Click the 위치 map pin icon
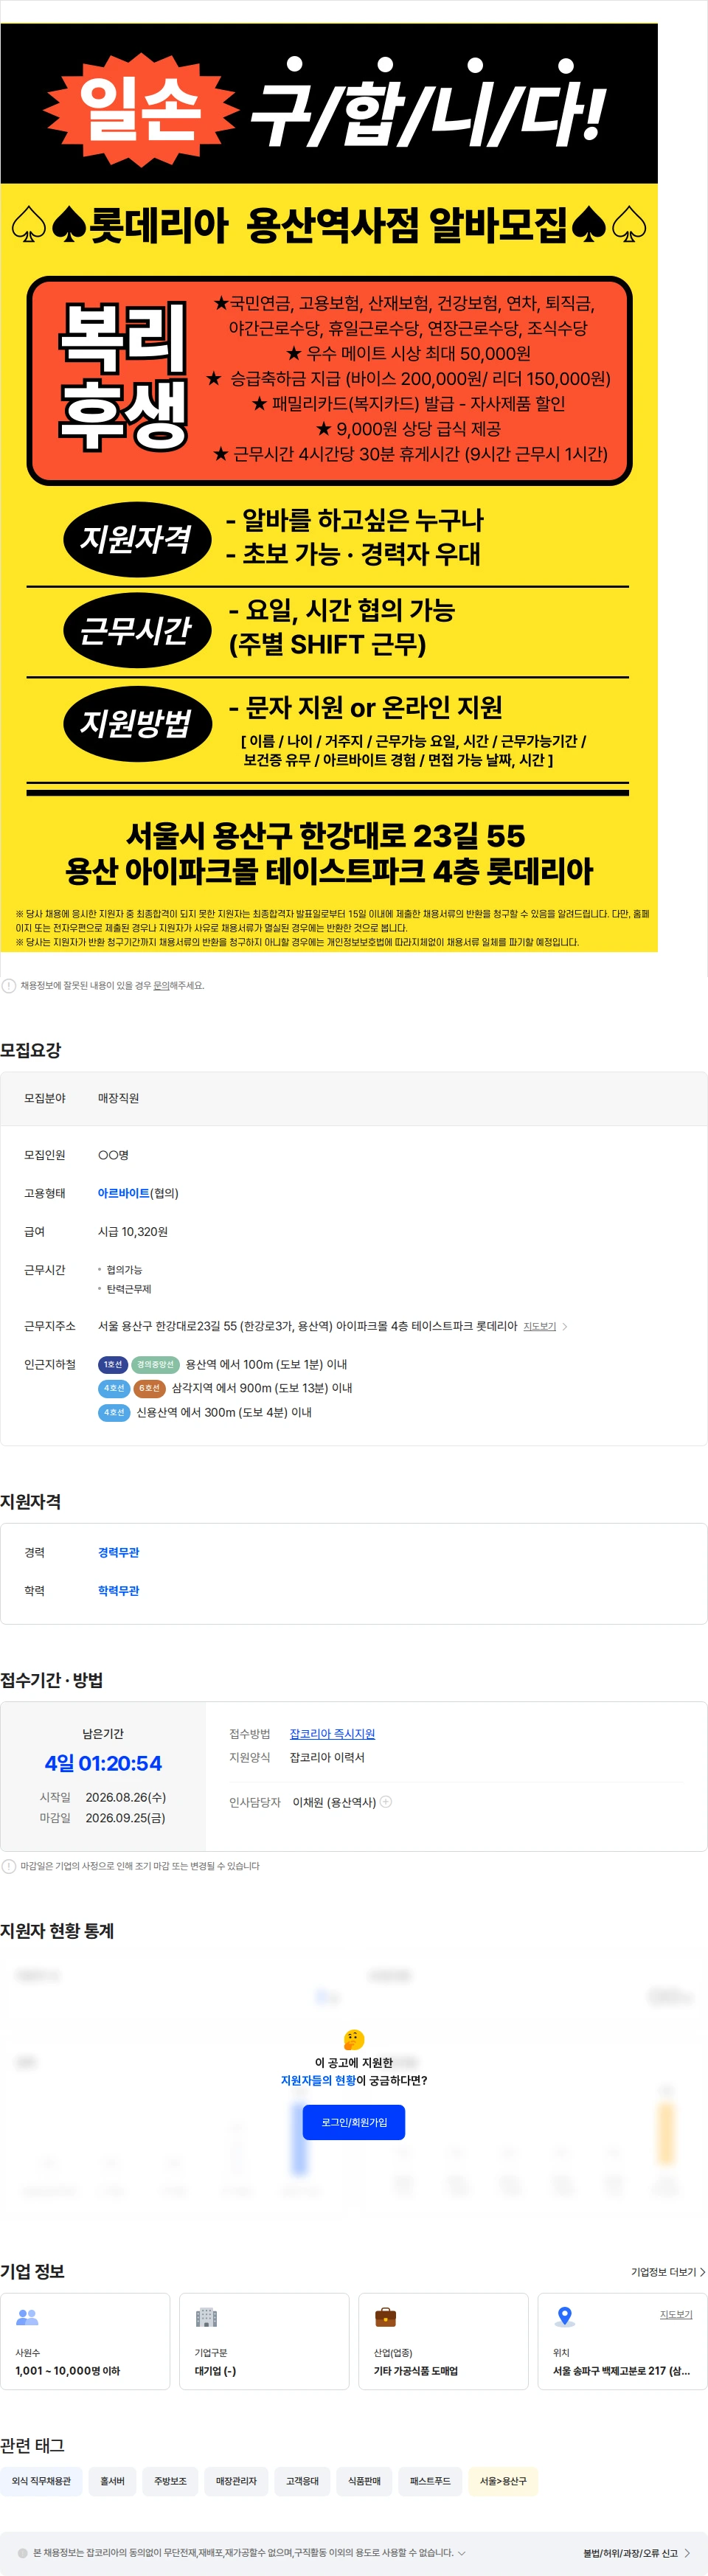 (x=565, y=2316)
